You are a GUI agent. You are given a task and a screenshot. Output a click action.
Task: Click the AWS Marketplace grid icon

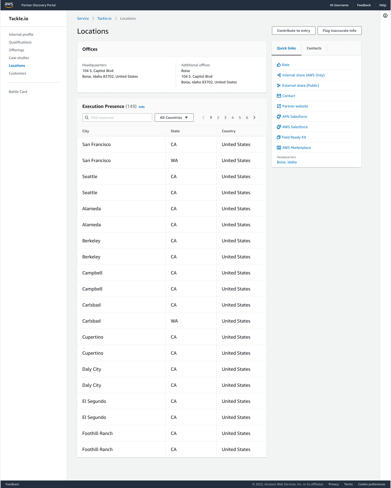(279, 148)
